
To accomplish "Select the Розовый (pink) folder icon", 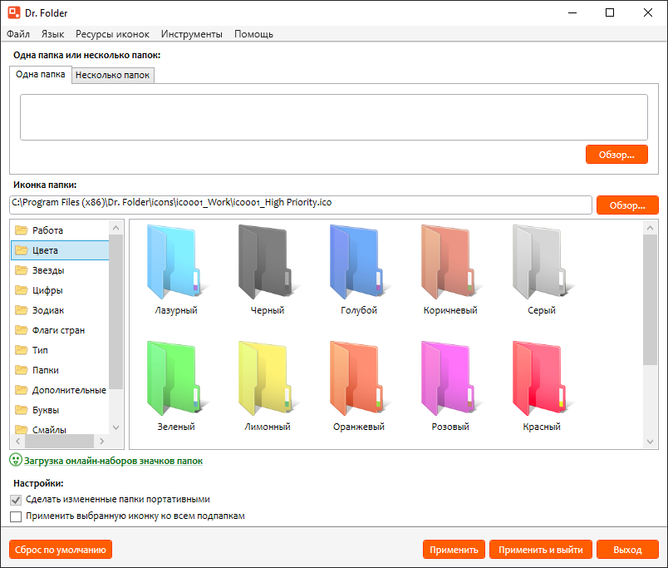I will [x=449, y=379].
